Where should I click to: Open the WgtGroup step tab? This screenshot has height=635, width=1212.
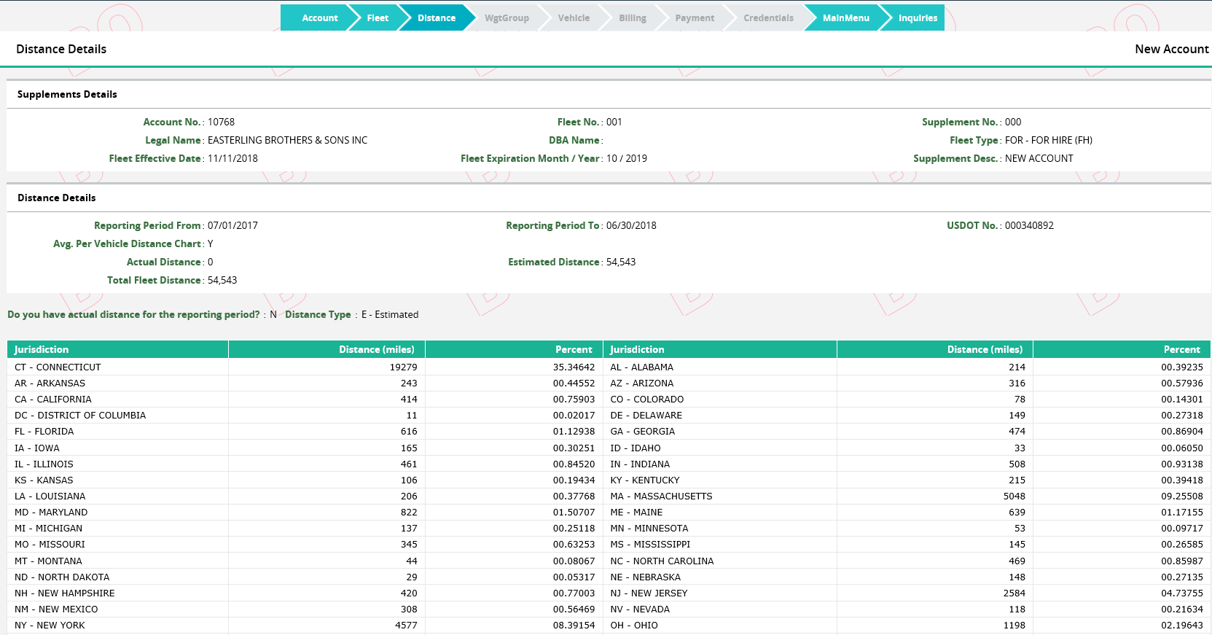coord(507,18)
